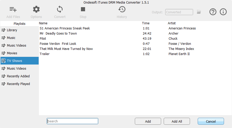Click the Output folder name field
This screenshot has width=232, height=128.
point(179,12)
